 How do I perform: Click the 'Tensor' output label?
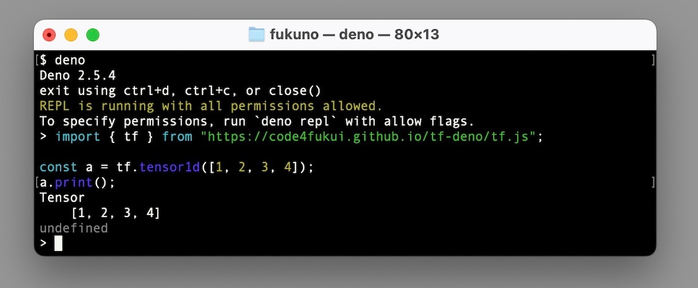click(x=62, y=198)
